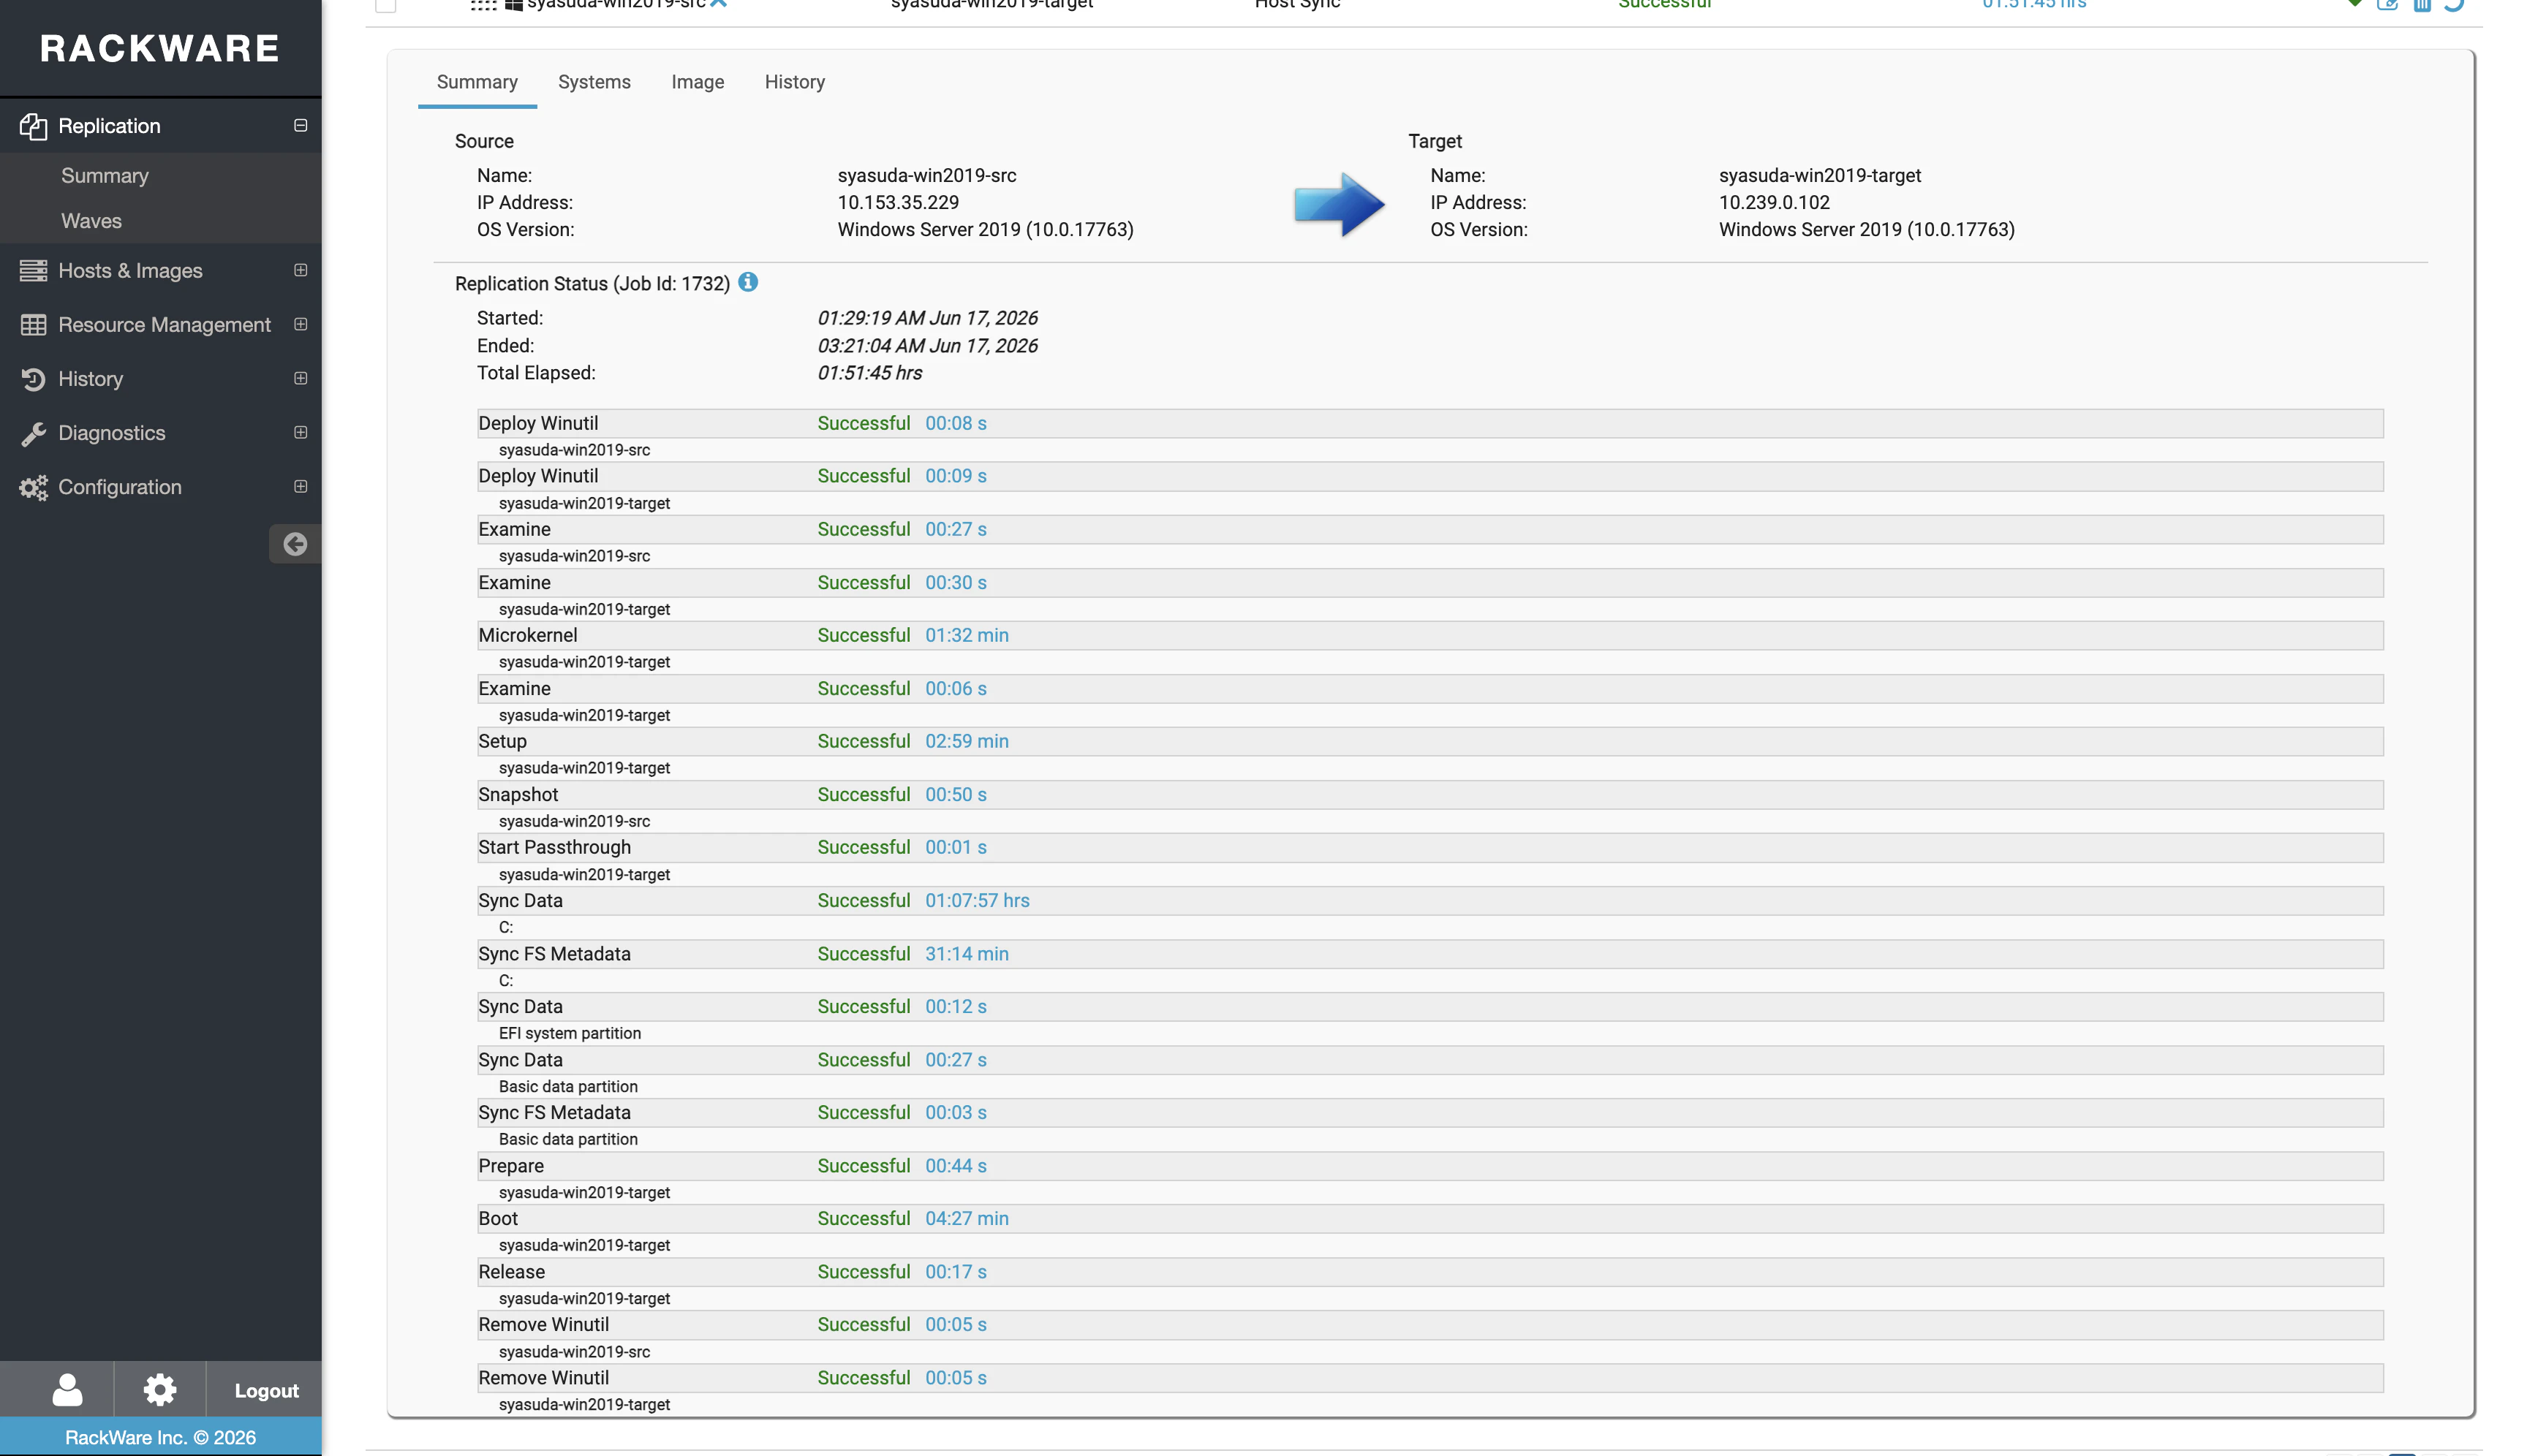Click Total Elapsed value 01:51:45 hrs
The height and width of the screenshot is (1456, 2527).
click(869, 372)
